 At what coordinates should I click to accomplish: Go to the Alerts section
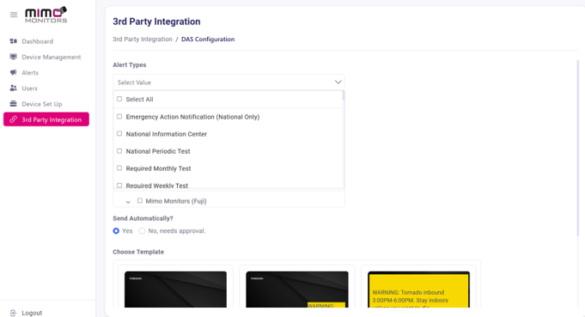click(x=30, y=73)
